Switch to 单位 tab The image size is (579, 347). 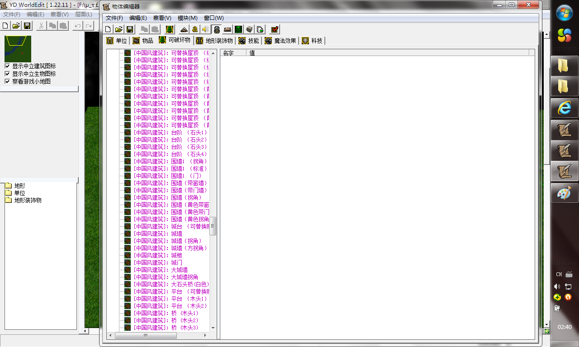pos(117,41)
